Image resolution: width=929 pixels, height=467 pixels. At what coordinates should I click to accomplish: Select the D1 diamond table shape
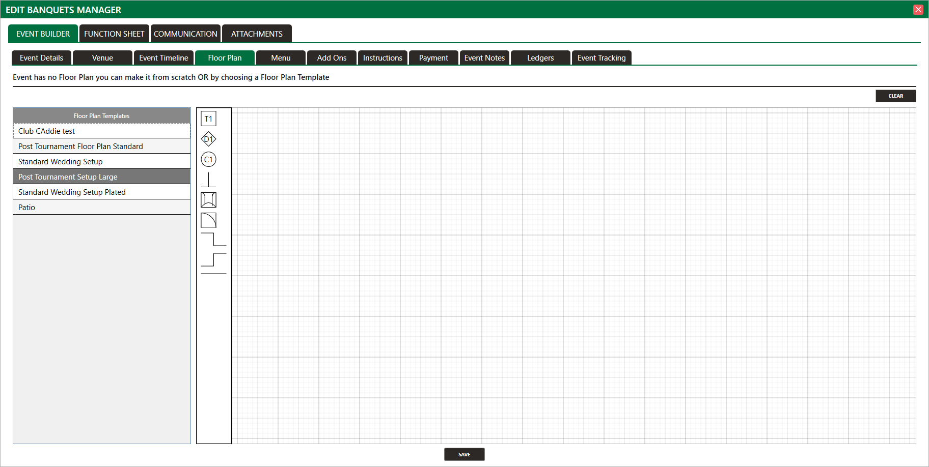tap(208, 139)
